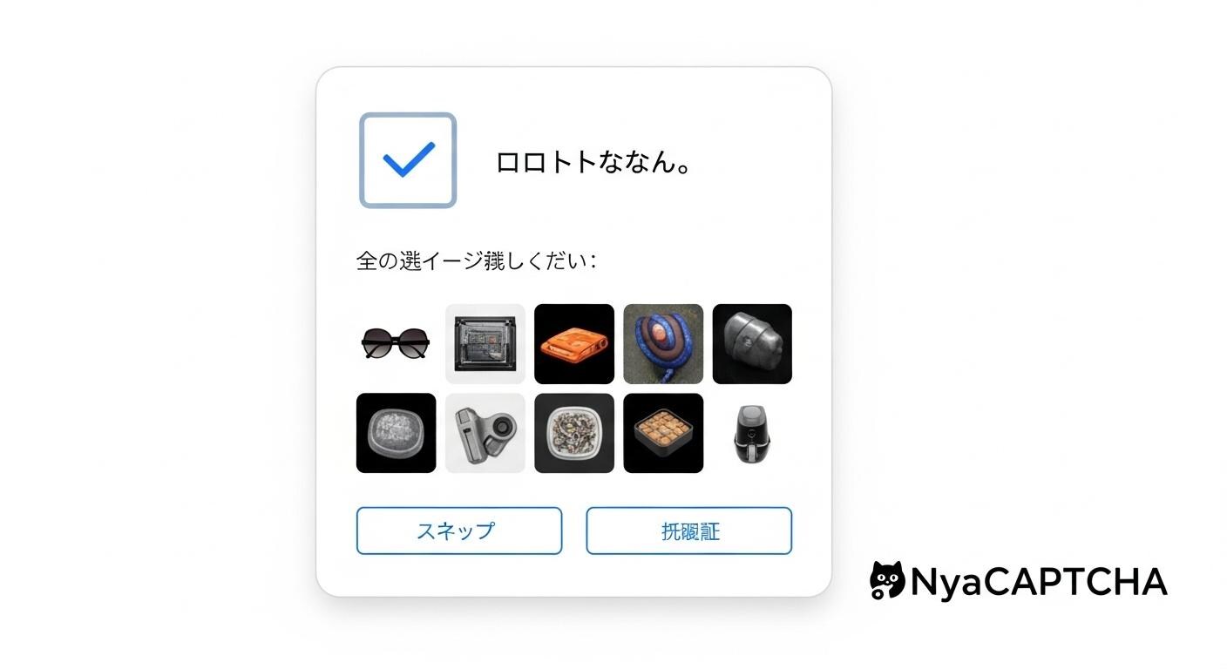
Task: Click the image selection instruction text
Action: click(477, 260)
